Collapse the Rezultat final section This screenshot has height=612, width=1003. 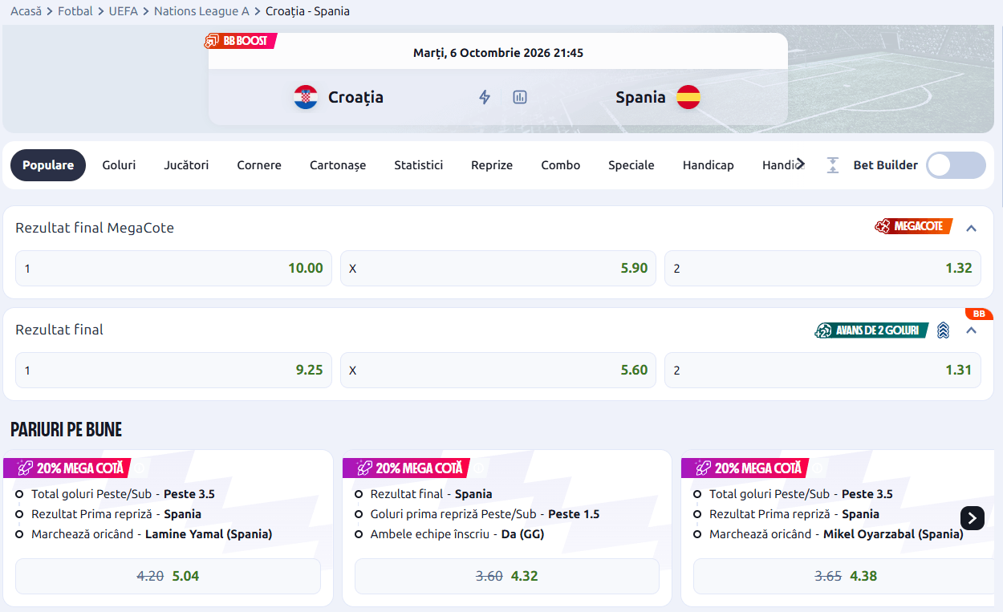(x=971, y=330)
